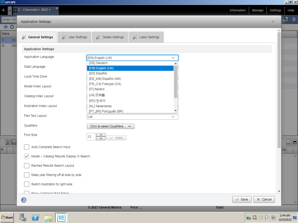Enable Ranked Results Search Layout checkbox
The width and height of the screenshot is (298, 223).
pos(27,166)
